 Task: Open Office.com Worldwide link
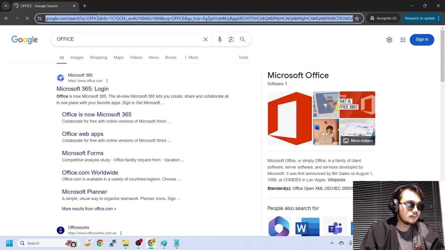click(90, 173)
